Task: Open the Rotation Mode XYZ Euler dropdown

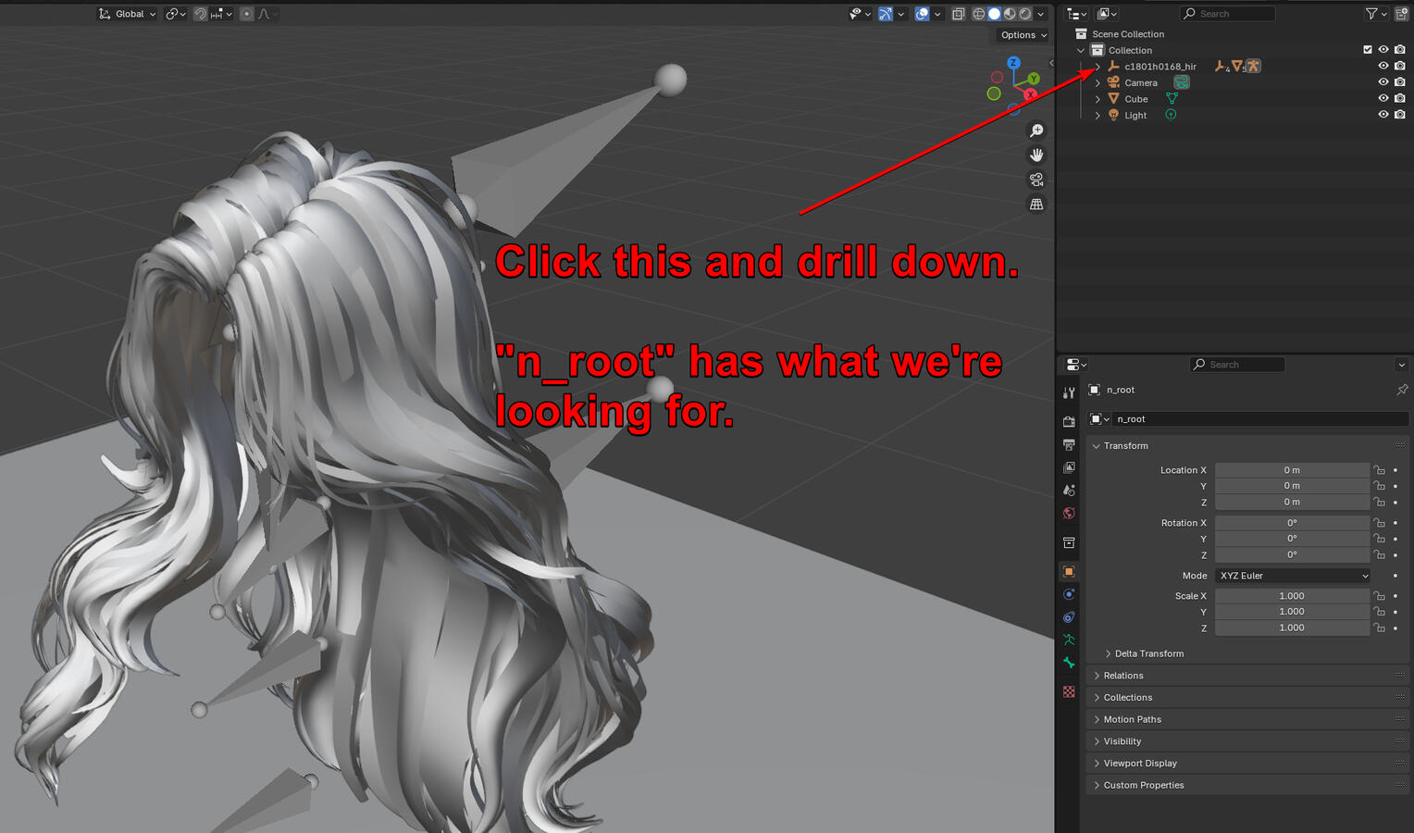Action: pos(1293,576)
